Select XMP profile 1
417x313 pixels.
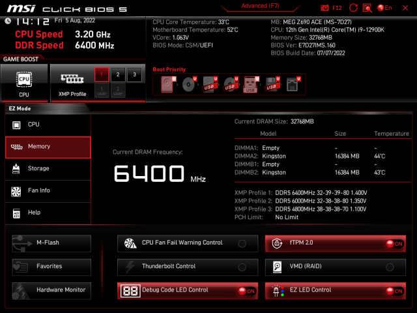102,74
